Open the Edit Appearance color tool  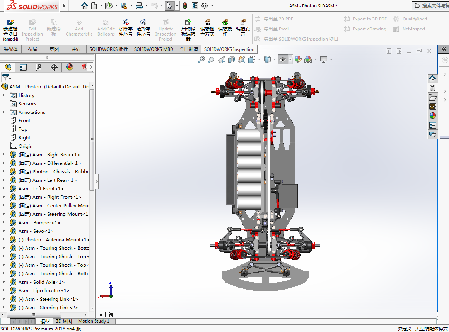(298, 59)
